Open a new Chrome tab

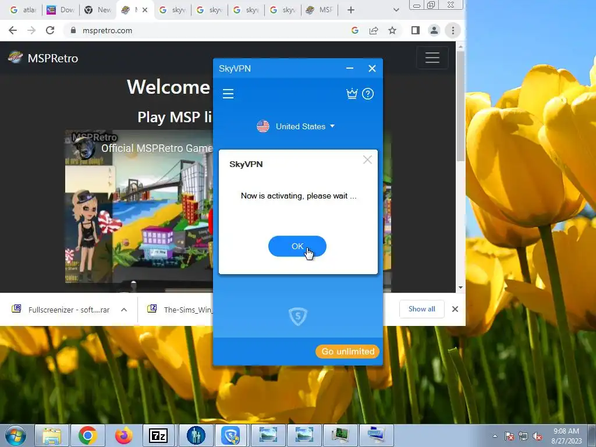[351, 10]
